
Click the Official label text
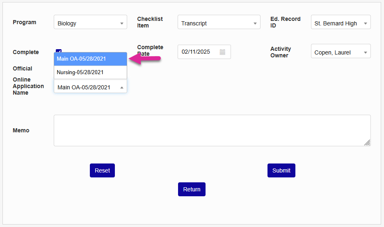pos(23,68)
